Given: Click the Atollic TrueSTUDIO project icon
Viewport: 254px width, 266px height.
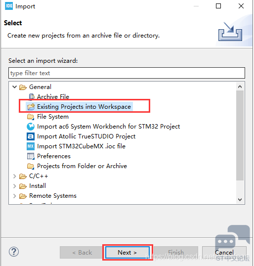Looking at the screenshot, I should point(31,136).
